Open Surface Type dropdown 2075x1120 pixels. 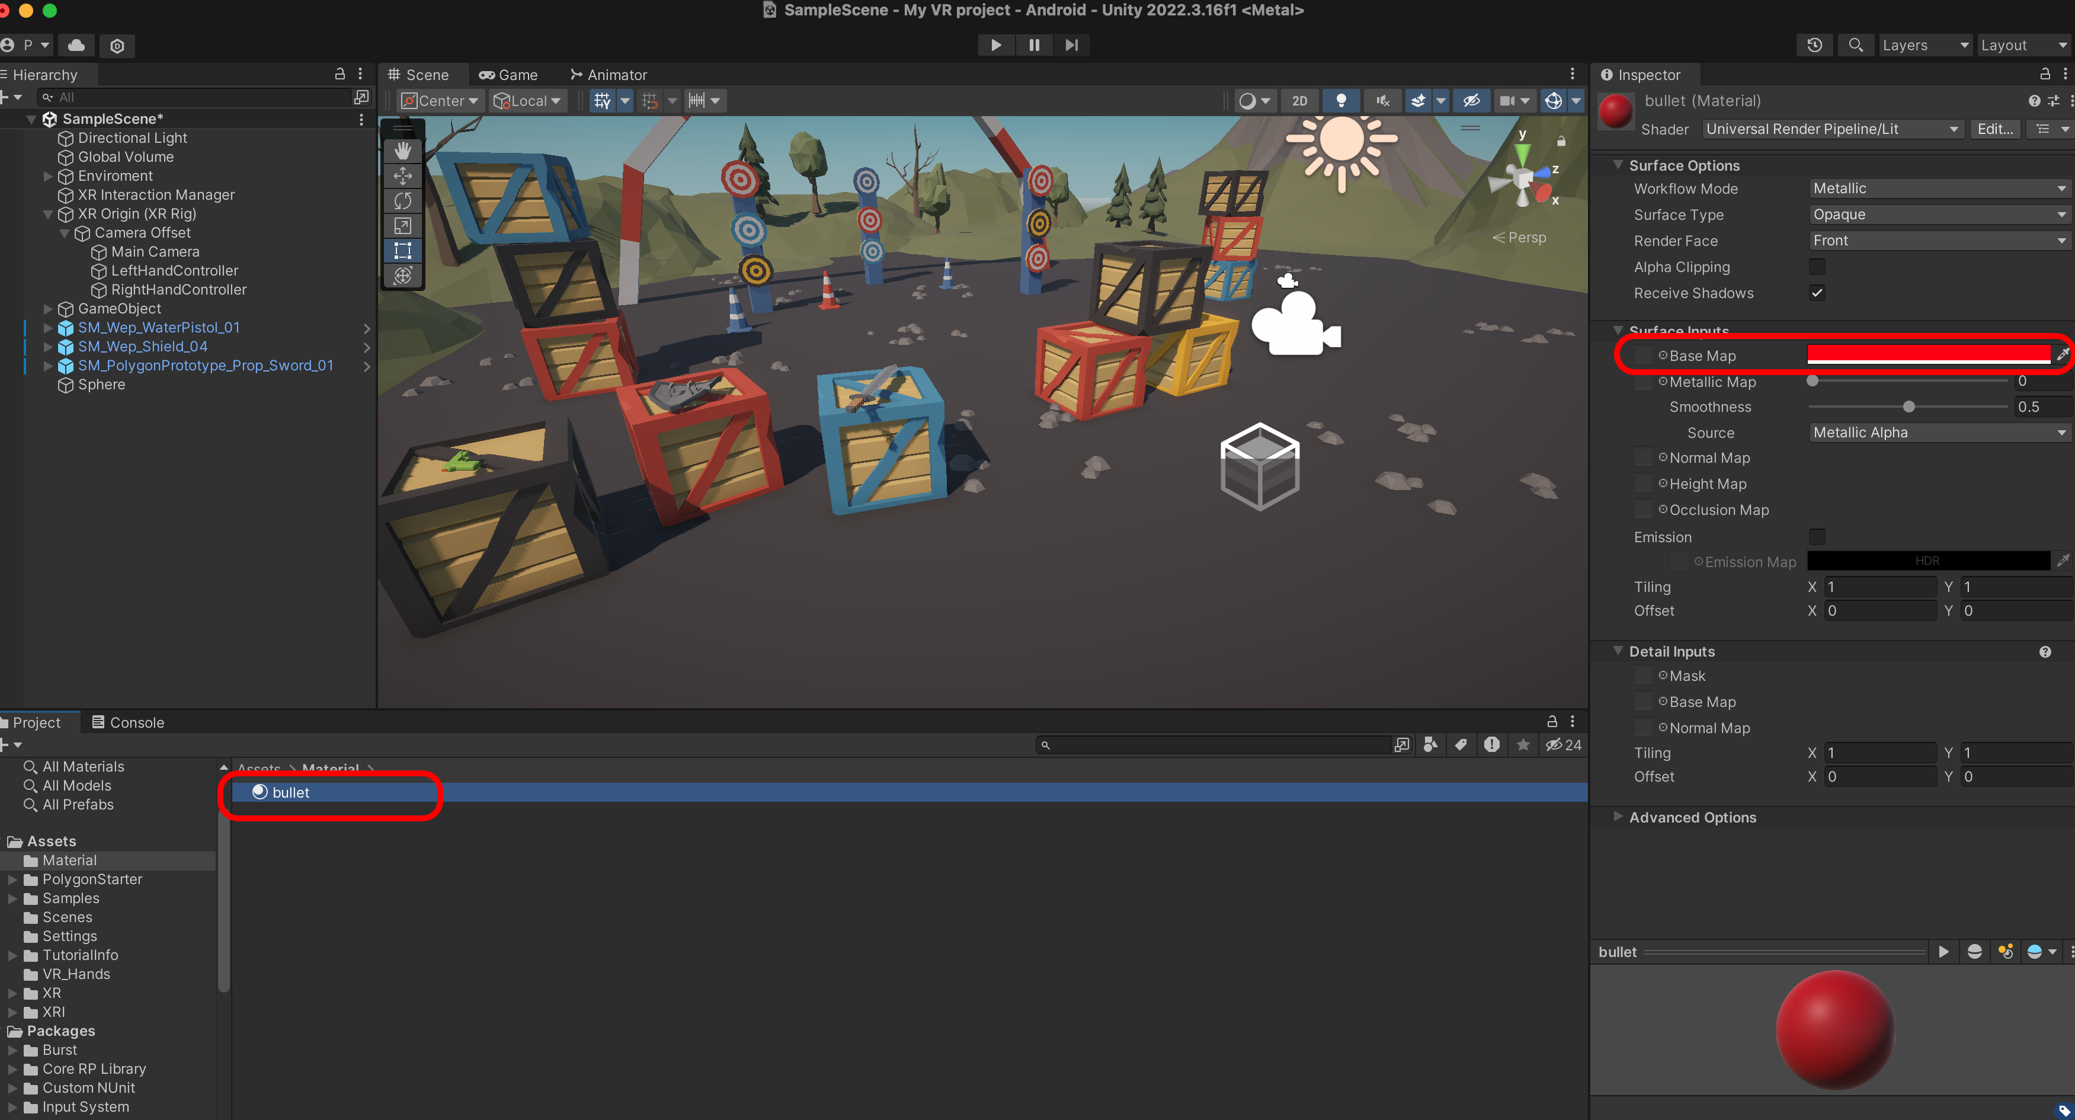pyautogui.click(x=1939, y=215)
